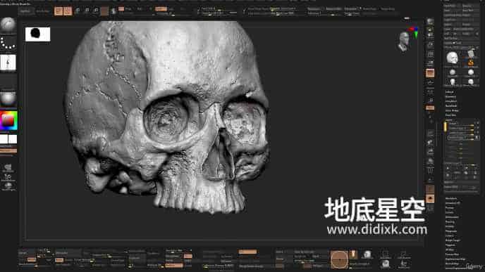485x272 pixels.
Task: Activate the Scale transform icon
Action: tap(87, 11)
